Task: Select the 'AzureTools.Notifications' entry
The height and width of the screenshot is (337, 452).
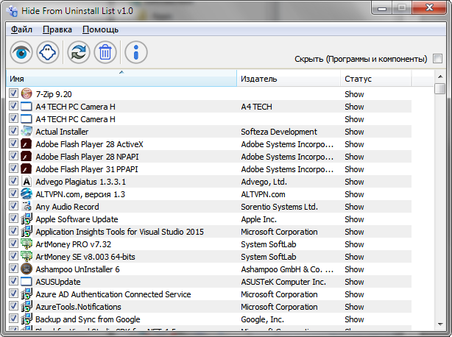Action: tap(79, 307)
